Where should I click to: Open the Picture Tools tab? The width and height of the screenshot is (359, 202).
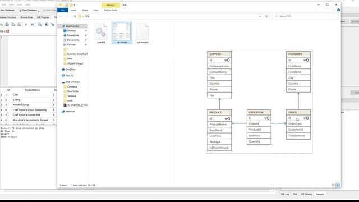[111, 10]
